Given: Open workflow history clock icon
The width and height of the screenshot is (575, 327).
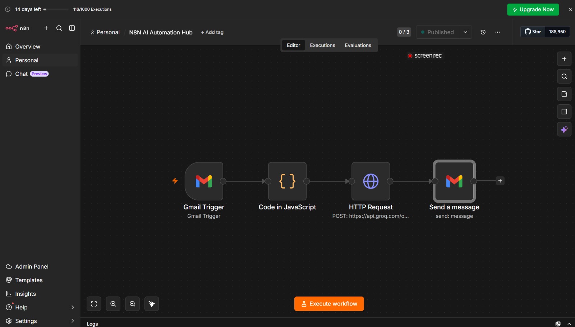Looking at the screenshot, I should tap(483, 32).
